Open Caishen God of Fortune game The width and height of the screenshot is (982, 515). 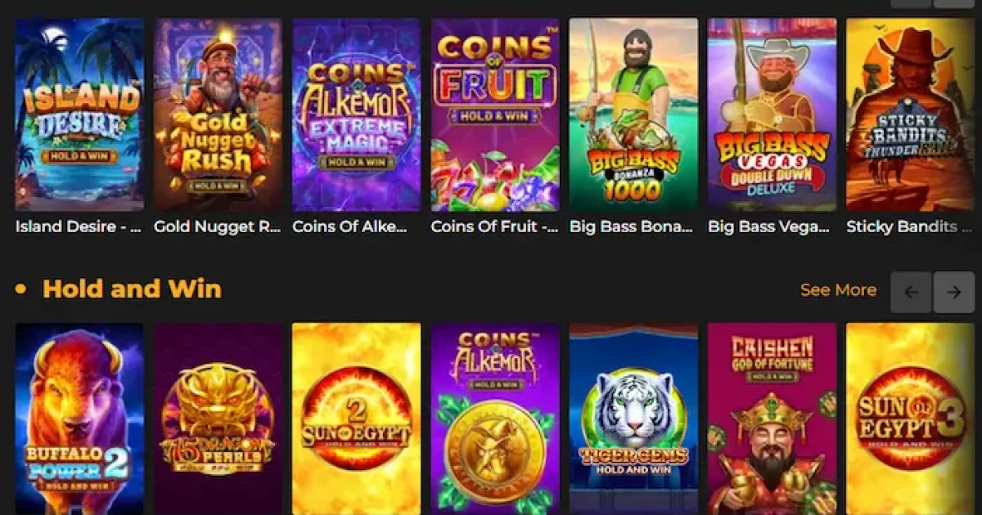[x=772, y=417]
